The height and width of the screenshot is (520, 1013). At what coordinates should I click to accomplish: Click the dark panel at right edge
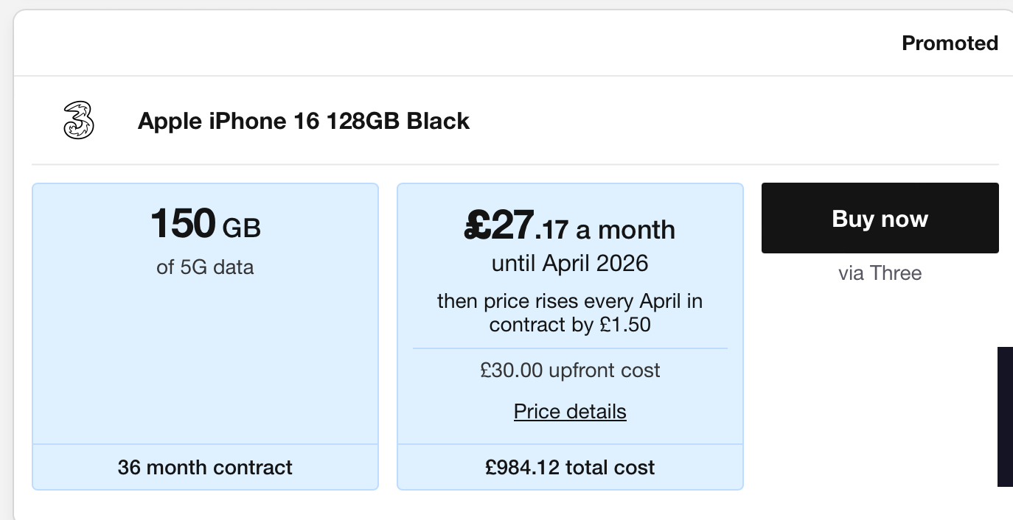pyautogui.click(x=1005, y=417)
